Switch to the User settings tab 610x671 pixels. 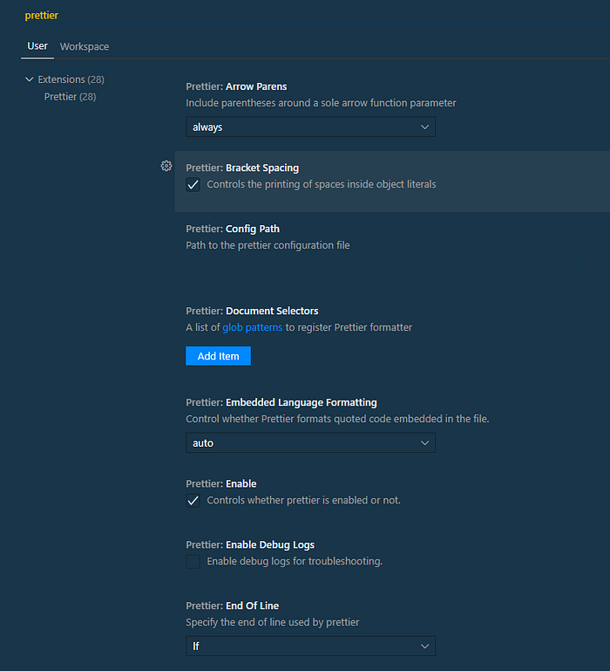pos(37,46)
